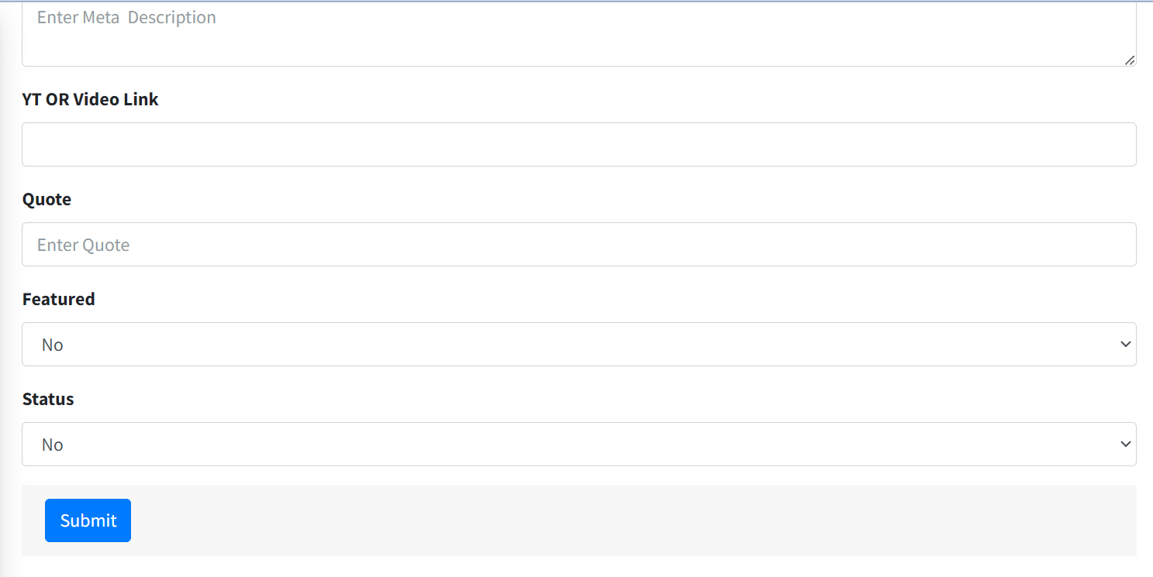Click the "Enter Meta Description" placeholder text
Screen dimensions: 1153x577
pyautogui.click(x=126, y=17)
